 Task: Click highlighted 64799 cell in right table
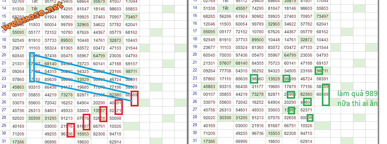290,55
